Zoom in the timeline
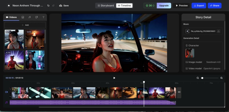 pos(221,78)
